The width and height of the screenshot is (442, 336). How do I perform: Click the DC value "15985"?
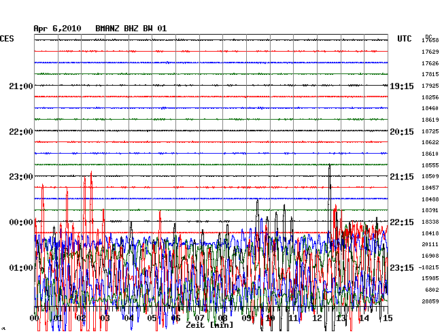coord(430,278)
